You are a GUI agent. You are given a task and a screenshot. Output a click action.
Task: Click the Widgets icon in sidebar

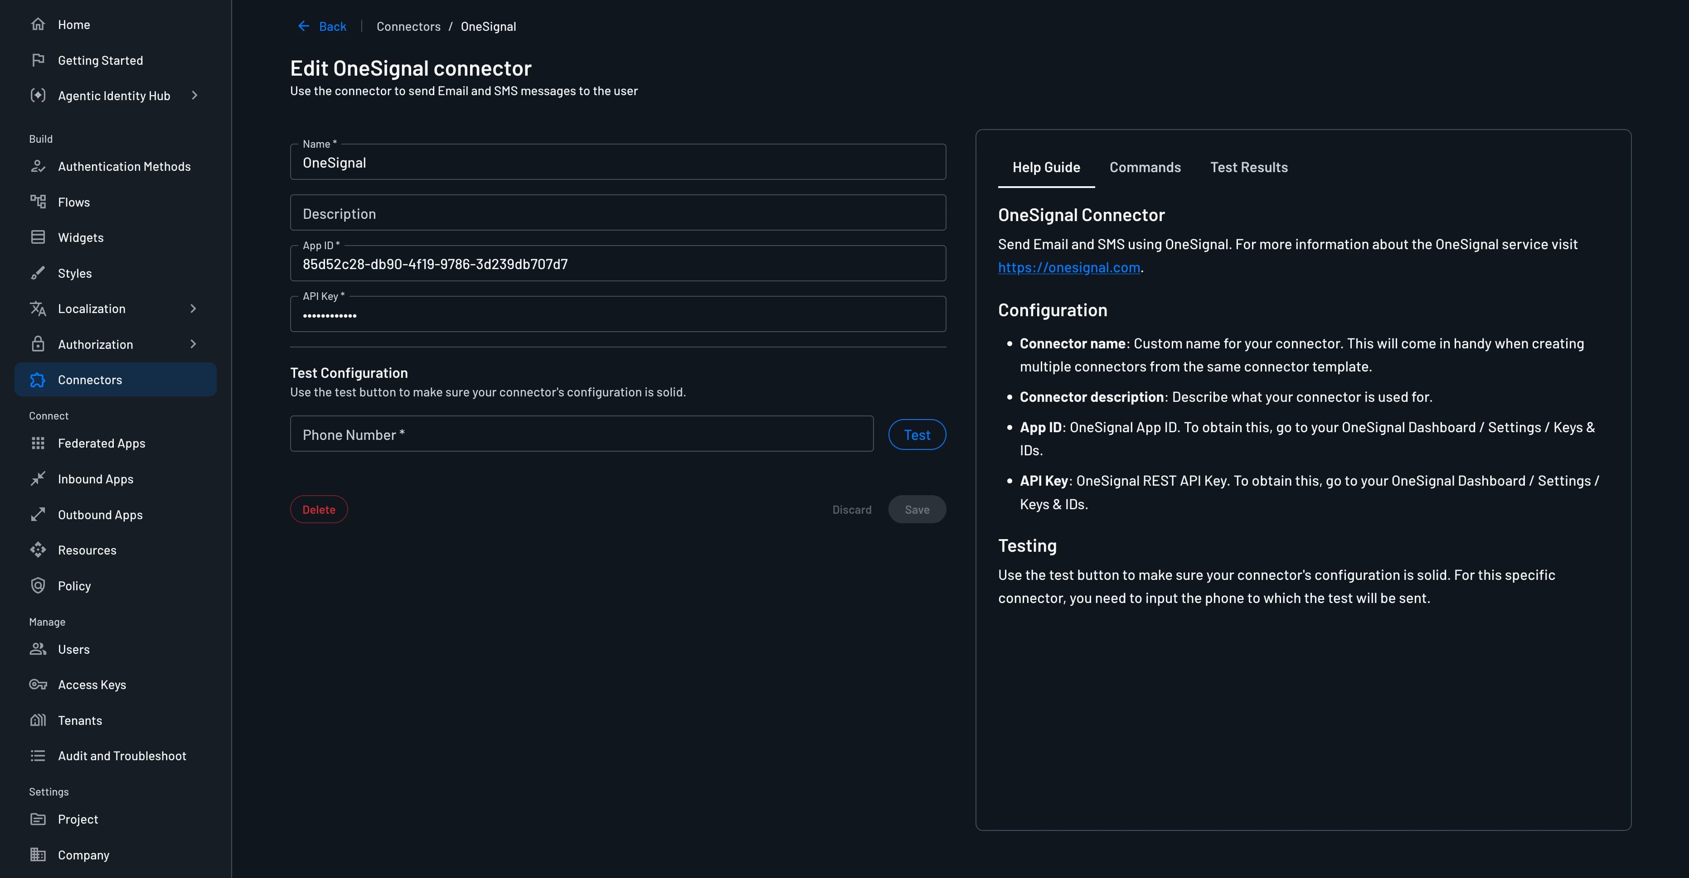pyautogui.click(x=38, y=237)
